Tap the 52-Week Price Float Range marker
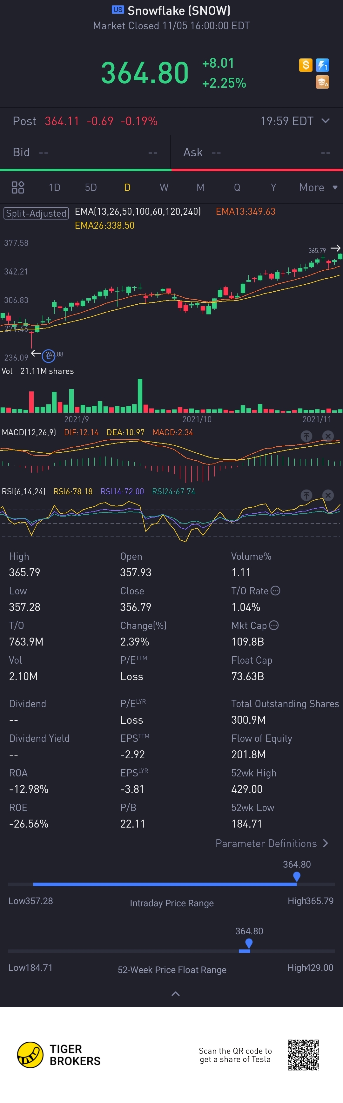Viewport: 343px width, 1103px height. pos(249,943)
